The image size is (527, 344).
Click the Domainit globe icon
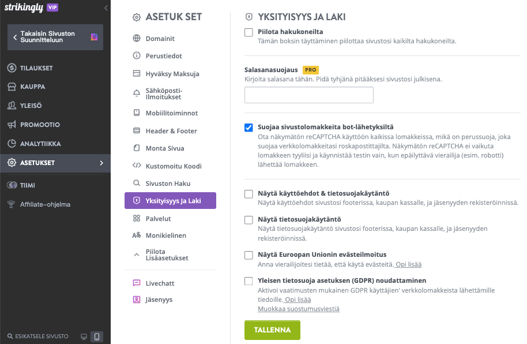pyautogui.click(x=137, y=39)
